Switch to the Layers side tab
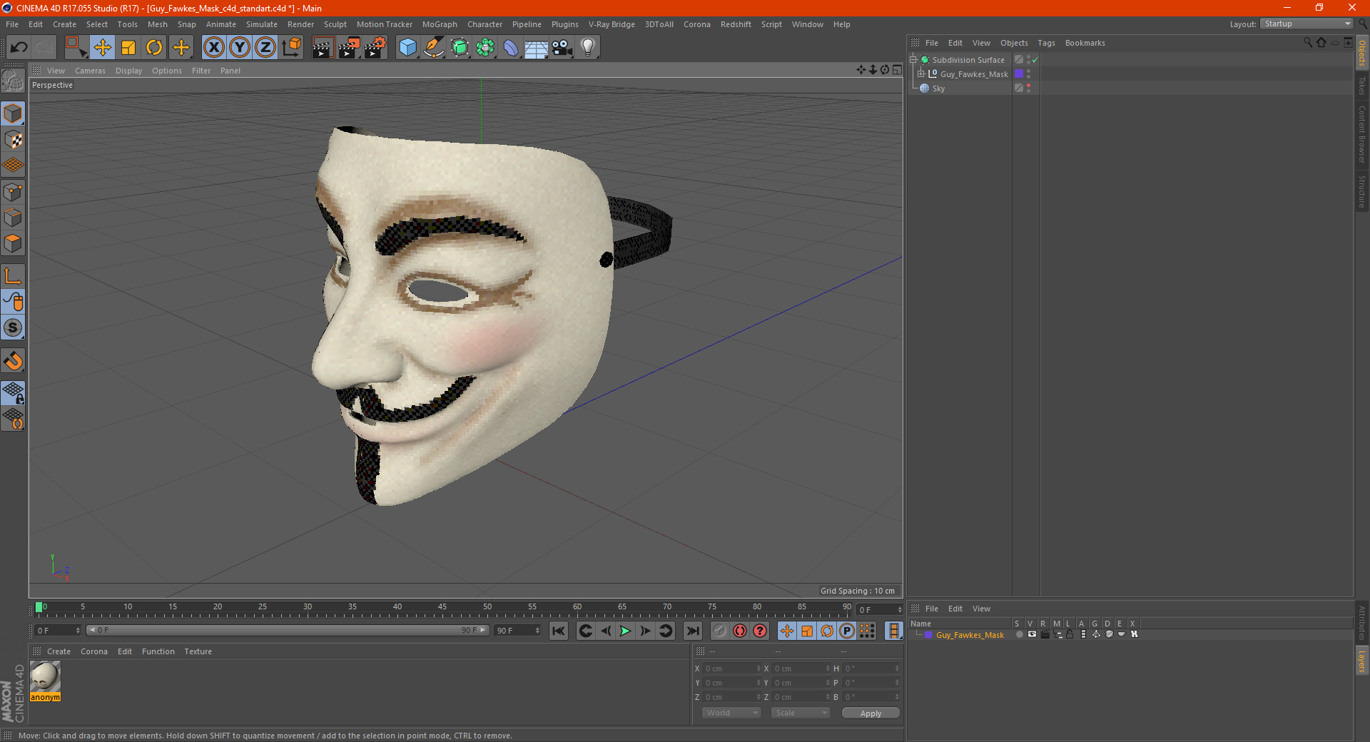1370x742 pixels. pos(1361,661)
